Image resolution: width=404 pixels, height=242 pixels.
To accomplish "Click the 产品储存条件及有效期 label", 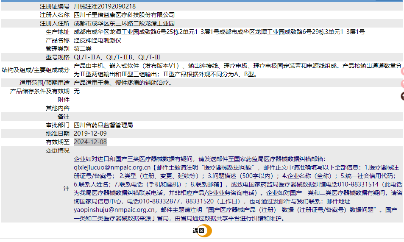I will (x=40, y=91).
